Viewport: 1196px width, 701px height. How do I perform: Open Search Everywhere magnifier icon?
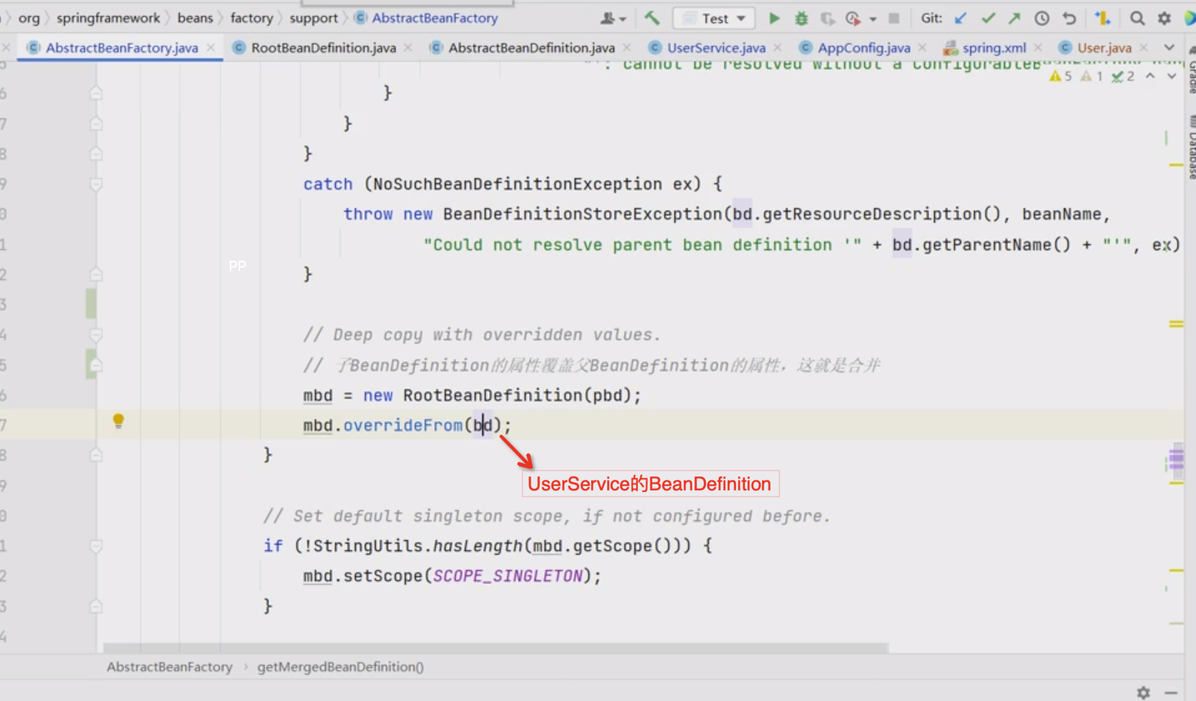click(1137, 19)
